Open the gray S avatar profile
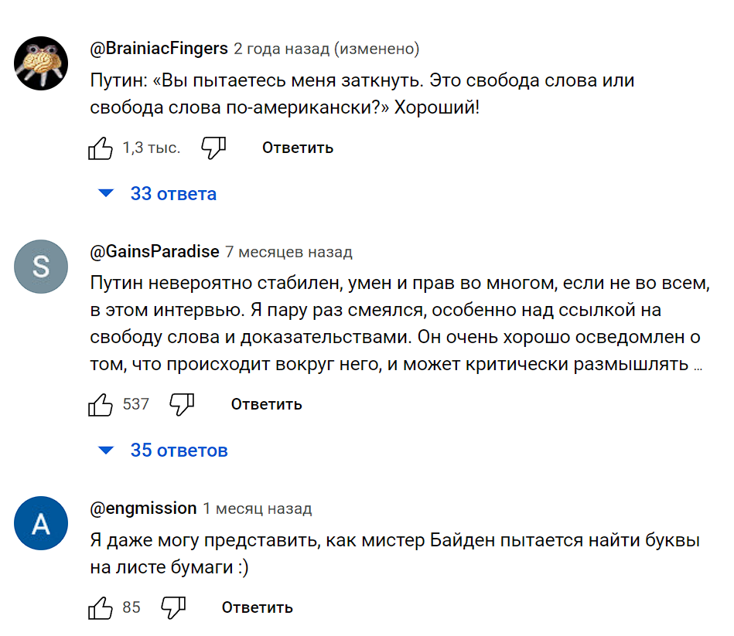 click(41, 267)
